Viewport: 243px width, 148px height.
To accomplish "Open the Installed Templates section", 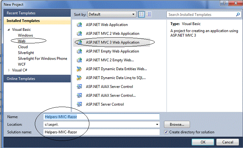I will click(x=37, y=21).
